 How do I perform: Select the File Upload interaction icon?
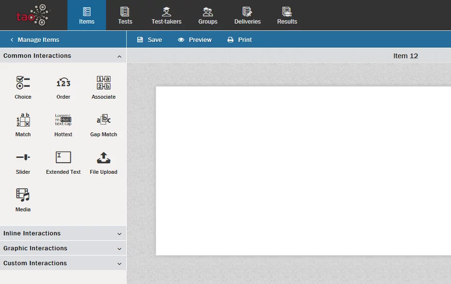tap(104, 158)
